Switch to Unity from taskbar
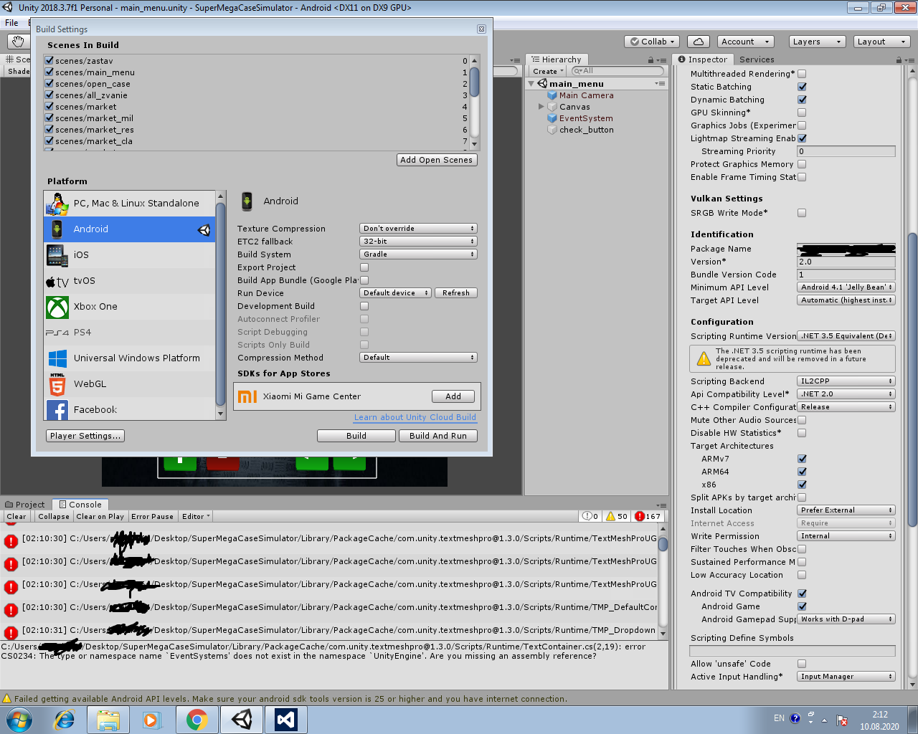Viewport: 918px width, 734px height. (x=242, y=720)
